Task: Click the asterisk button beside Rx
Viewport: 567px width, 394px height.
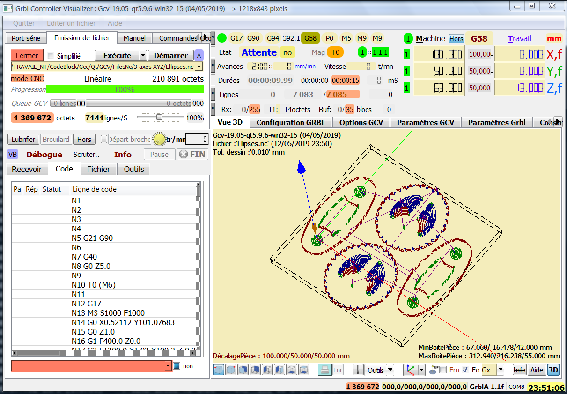Action: pyautogui.click(x=213, y=110)
